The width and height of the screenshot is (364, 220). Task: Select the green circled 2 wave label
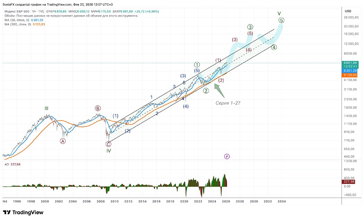tap(206, 91)
